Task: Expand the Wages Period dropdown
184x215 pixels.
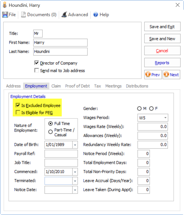Action: (x=165, y=118)
